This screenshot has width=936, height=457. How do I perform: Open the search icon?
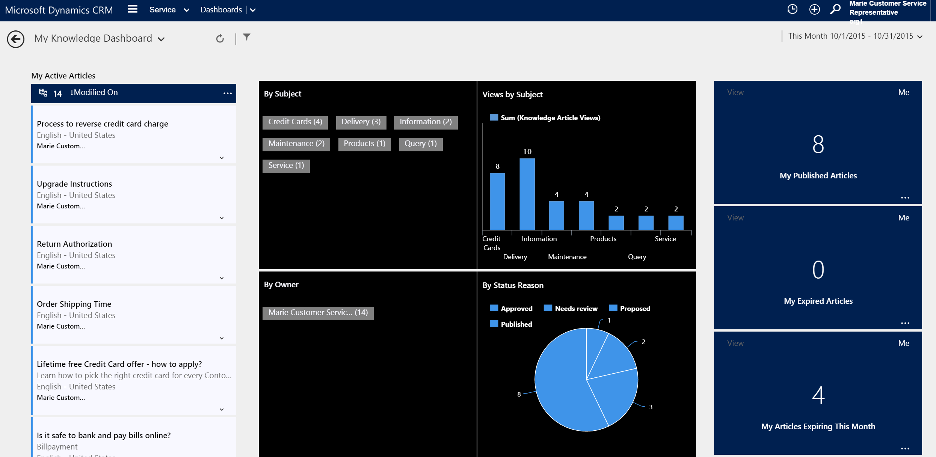click(x=835, y=9)
